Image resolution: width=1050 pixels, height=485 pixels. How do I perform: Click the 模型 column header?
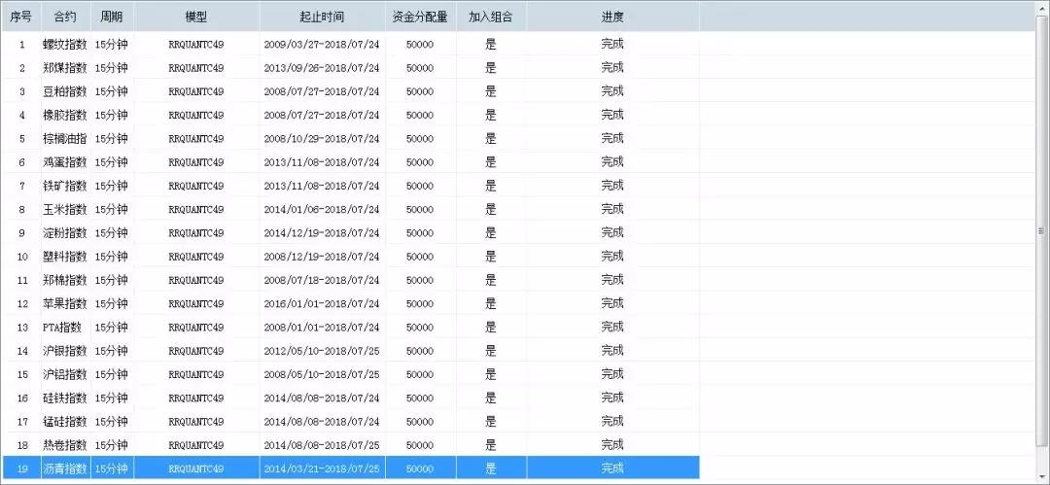[x=196, y=17]
